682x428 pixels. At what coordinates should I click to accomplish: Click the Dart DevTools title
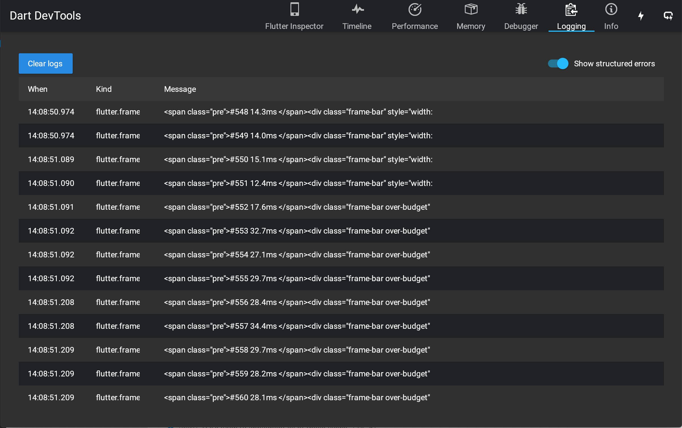45,16
